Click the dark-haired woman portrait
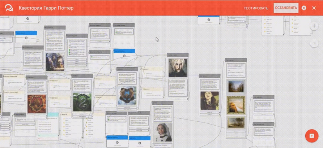323x148 pixels. point(209,101)
